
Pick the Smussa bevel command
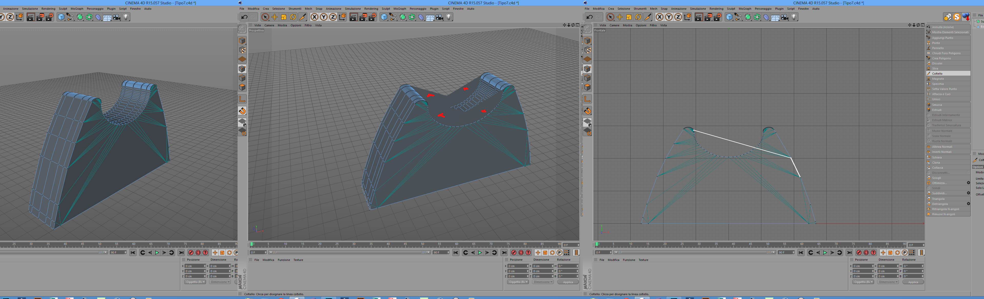click(x=937, y=105)
